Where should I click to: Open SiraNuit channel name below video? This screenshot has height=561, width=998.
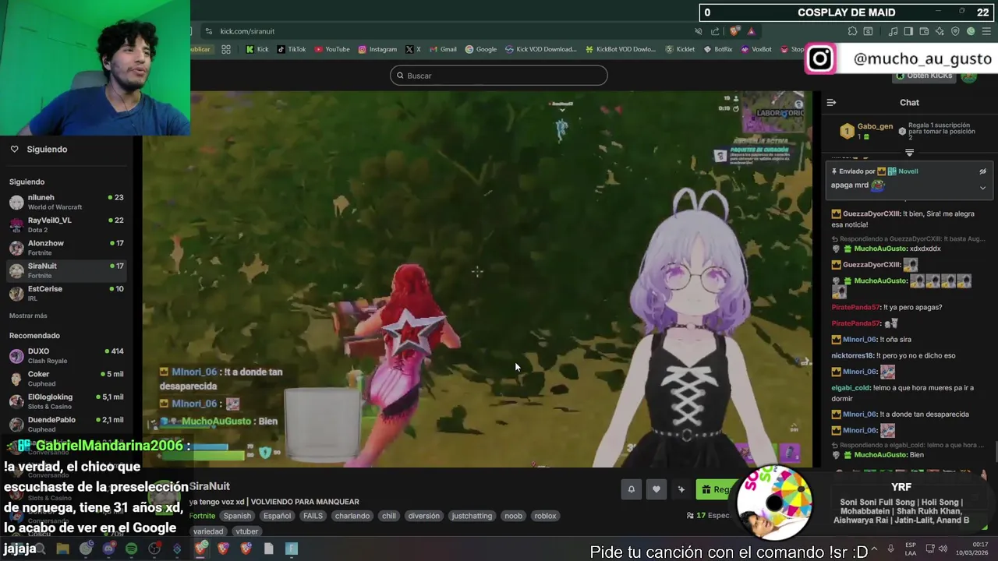tap(209, 486)
